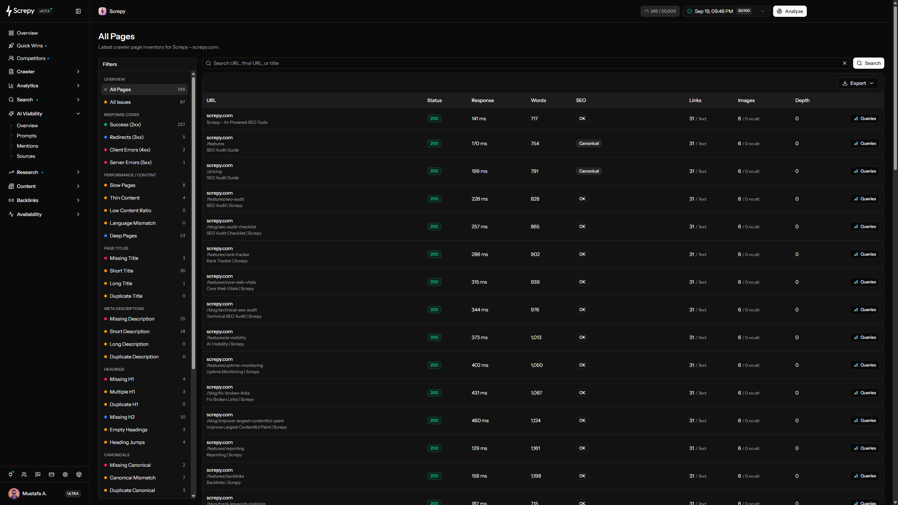The image size is (898, 505).
Task: Clear the search field with X icon
Action: (845, 63)
